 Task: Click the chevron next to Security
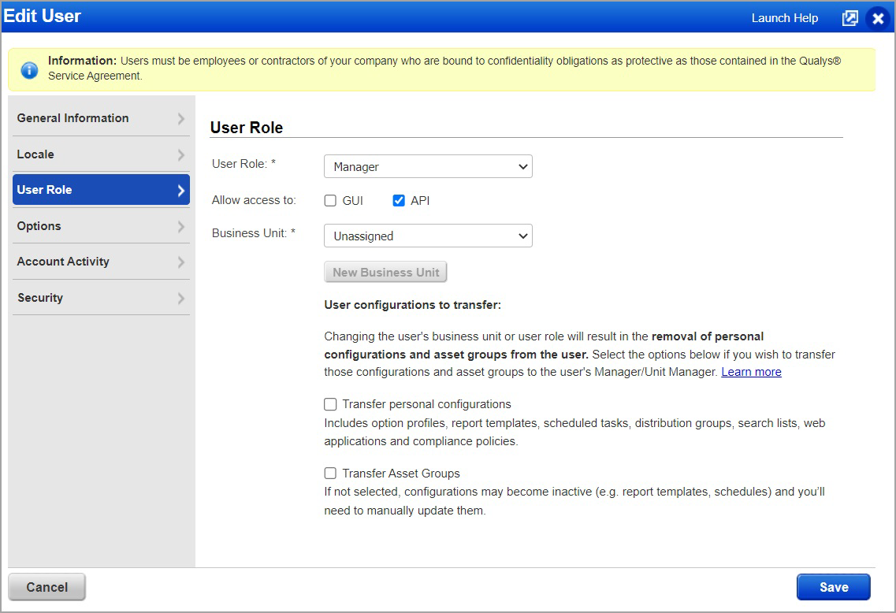coord(181,298)
